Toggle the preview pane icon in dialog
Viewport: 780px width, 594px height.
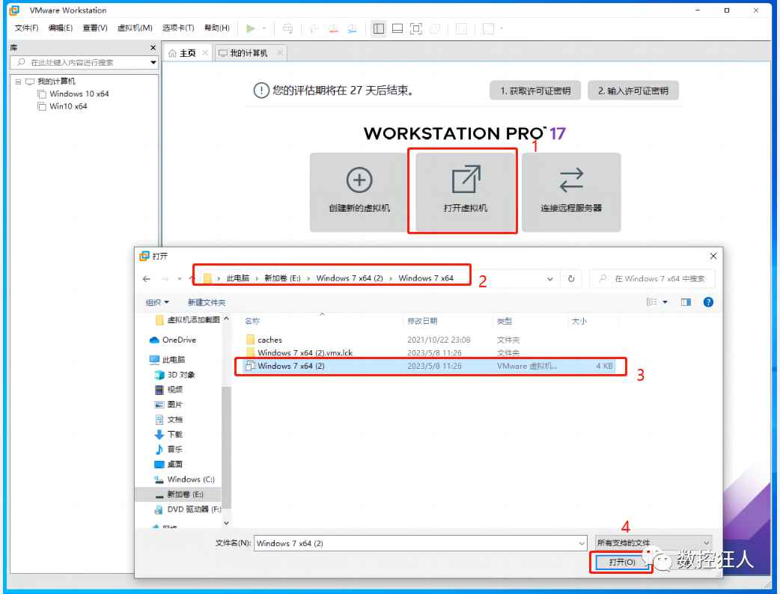pos(686,302)
